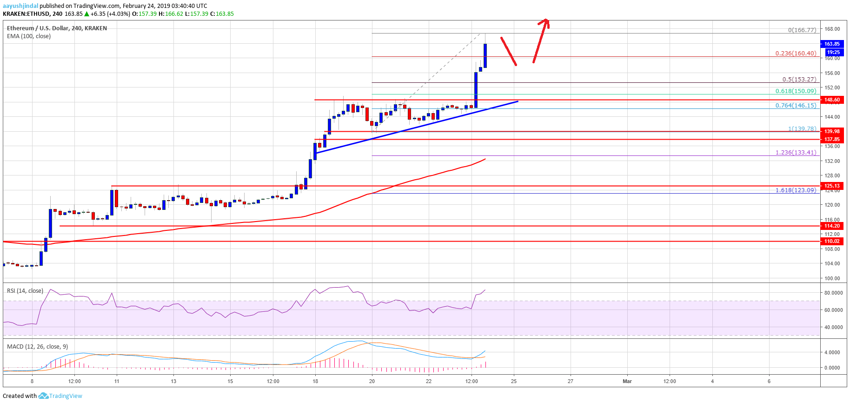The image size is (850, 404).
Task: Click red price label '125.13'
Action: [832, 186]
